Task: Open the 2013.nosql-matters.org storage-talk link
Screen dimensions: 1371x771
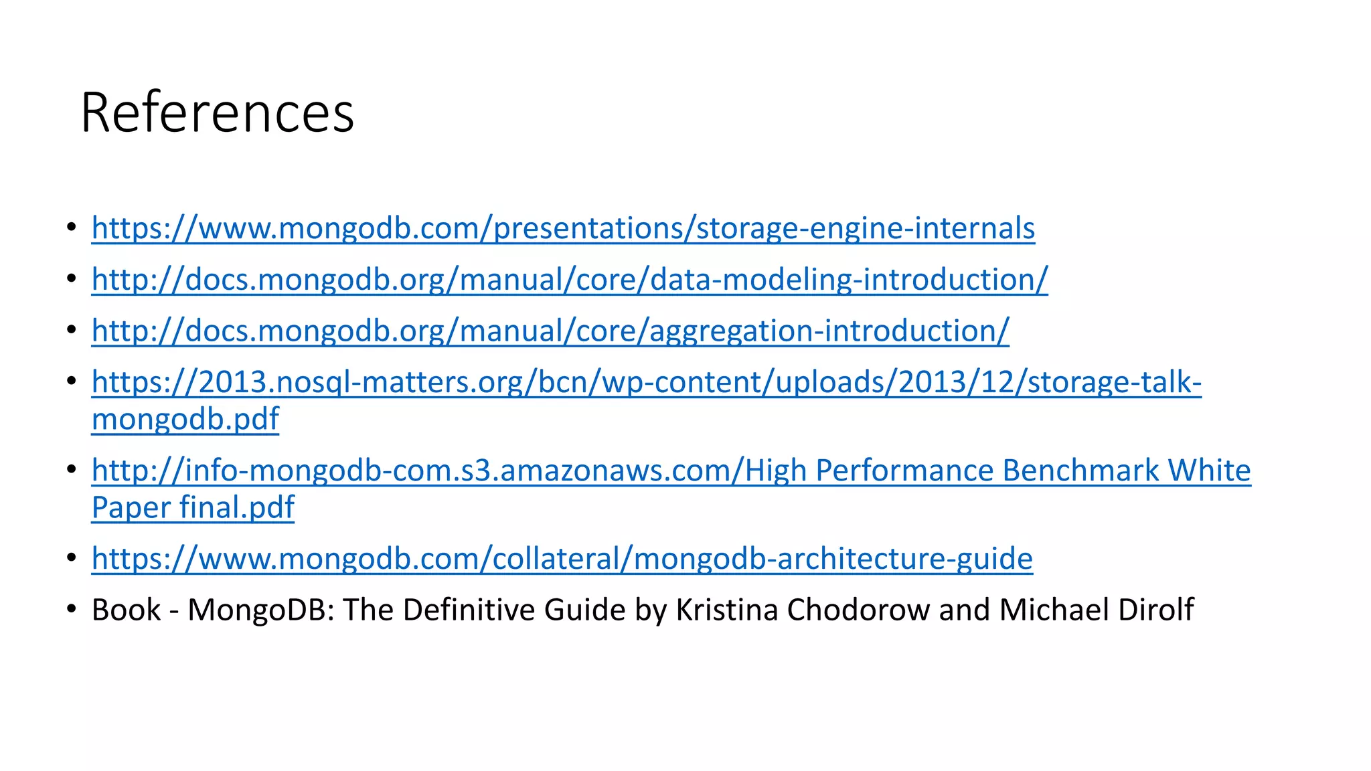Action: point(647,382)
